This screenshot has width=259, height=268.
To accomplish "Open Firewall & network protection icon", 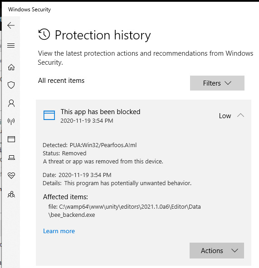I will [11, 121].
